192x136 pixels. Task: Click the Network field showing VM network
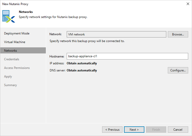click(116, 34)
